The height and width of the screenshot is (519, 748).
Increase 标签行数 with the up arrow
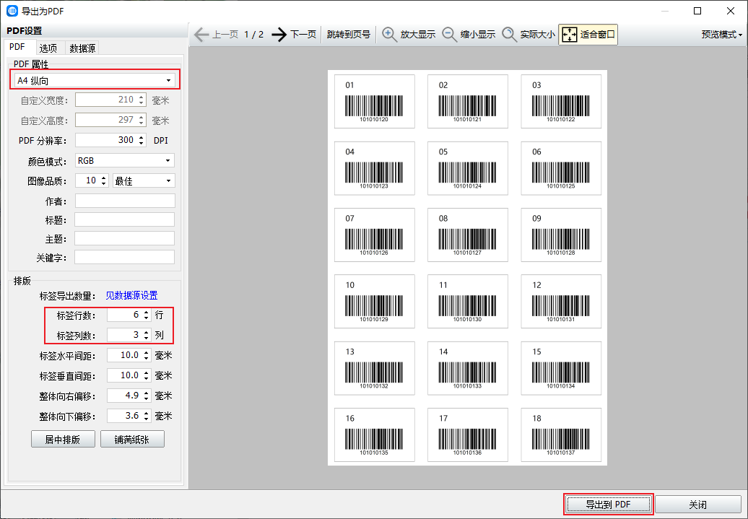(147, 313)
